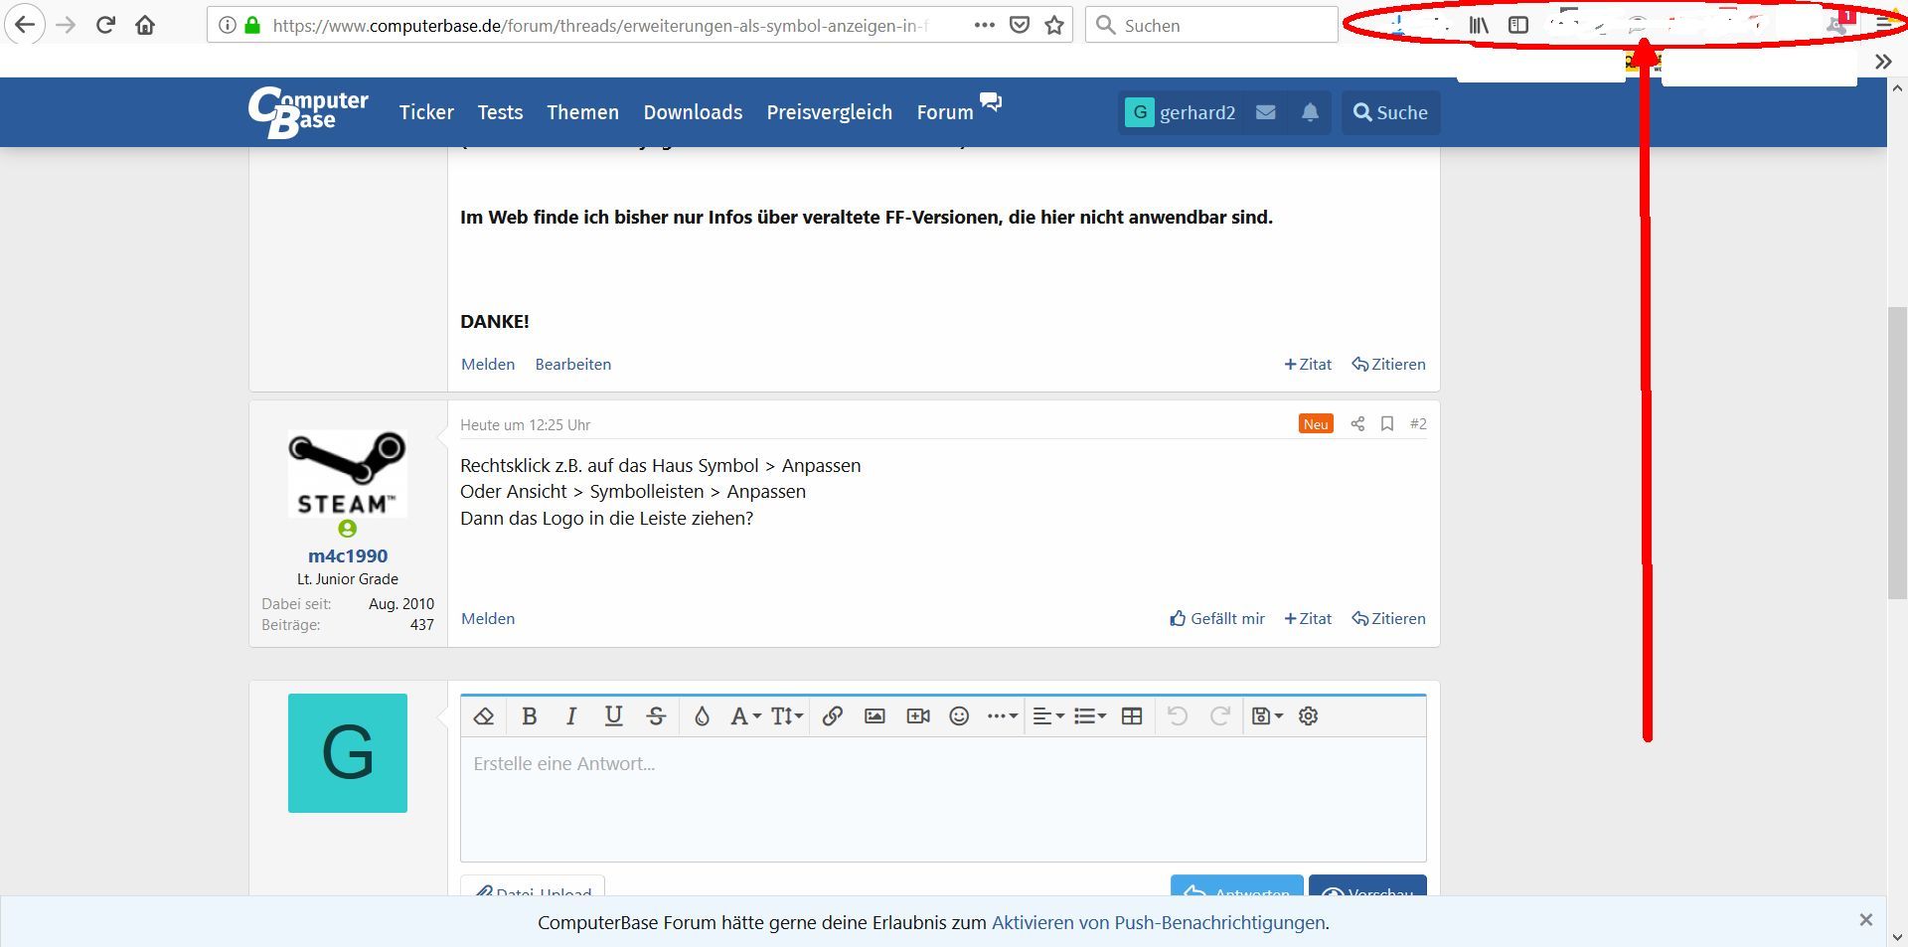
Task: Quote the first post with Zitieren
Action: pos(1388,365)
